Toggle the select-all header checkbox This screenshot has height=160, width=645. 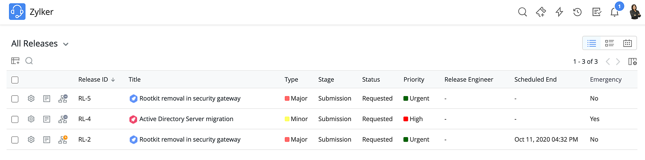(x=15, y=80)
